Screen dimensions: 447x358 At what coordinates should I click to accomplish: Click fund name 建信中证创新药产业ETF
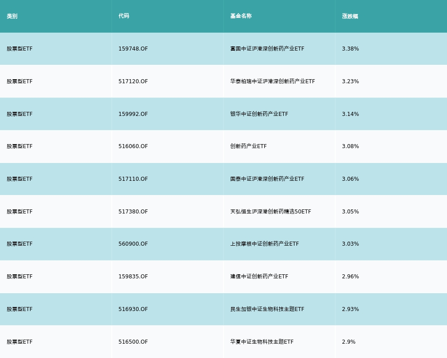259,277
